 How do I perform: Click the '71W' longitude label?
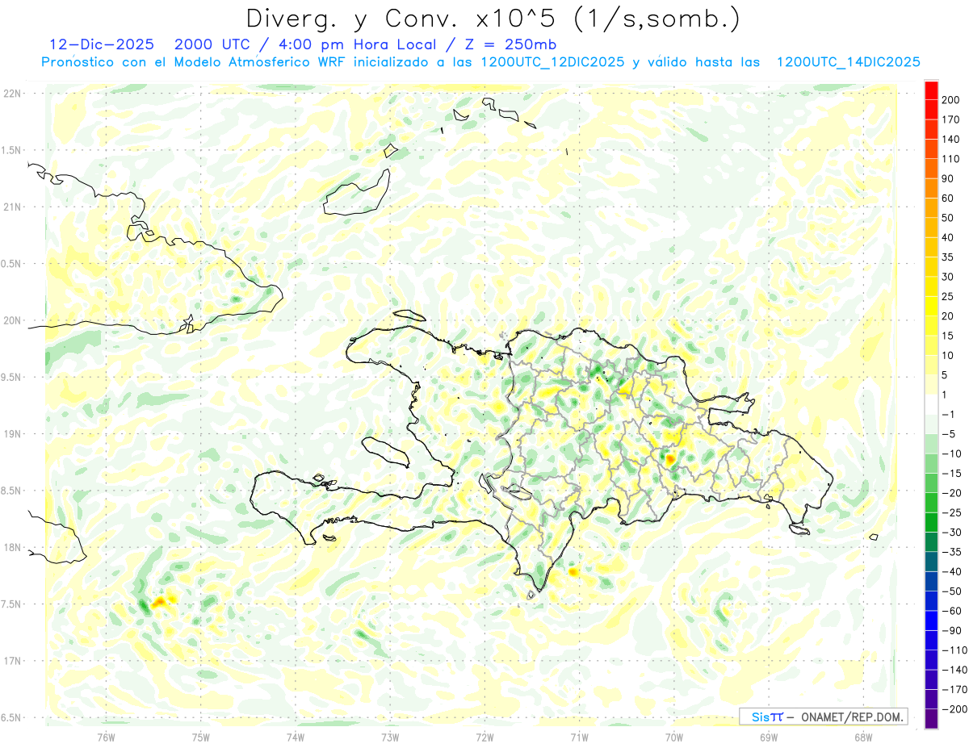[x=579, y=736]
